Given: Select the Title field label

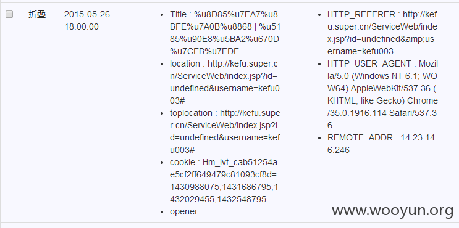Looking at the screenshot, I should (178, 14).
